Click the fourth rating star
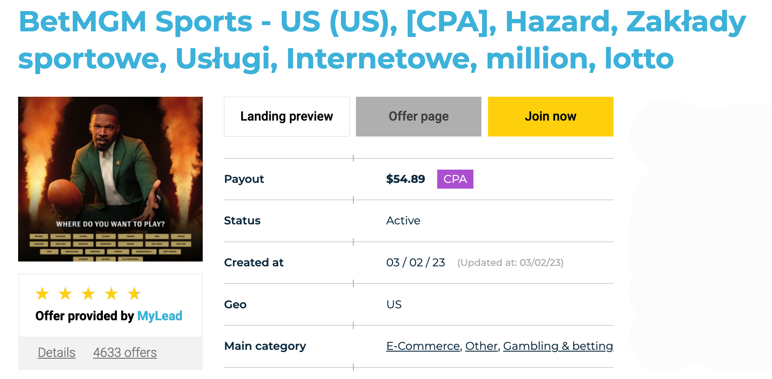The height and width of the screenshot is (379, 772). tap(111, 293)
